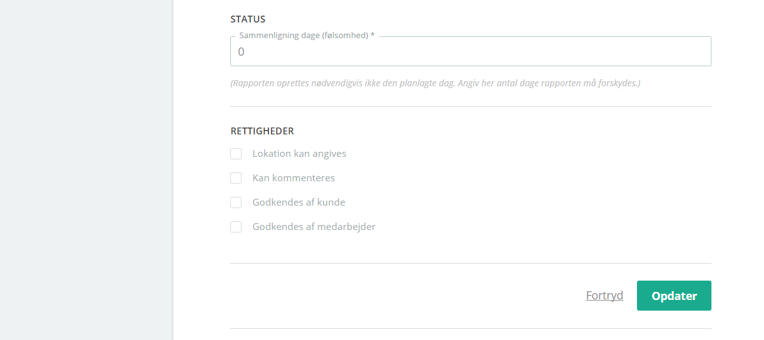Toggle the 'Godkendes af medarbejder' checkbox
The height and width of the screenshot is (340, 764).
(236, 227)
